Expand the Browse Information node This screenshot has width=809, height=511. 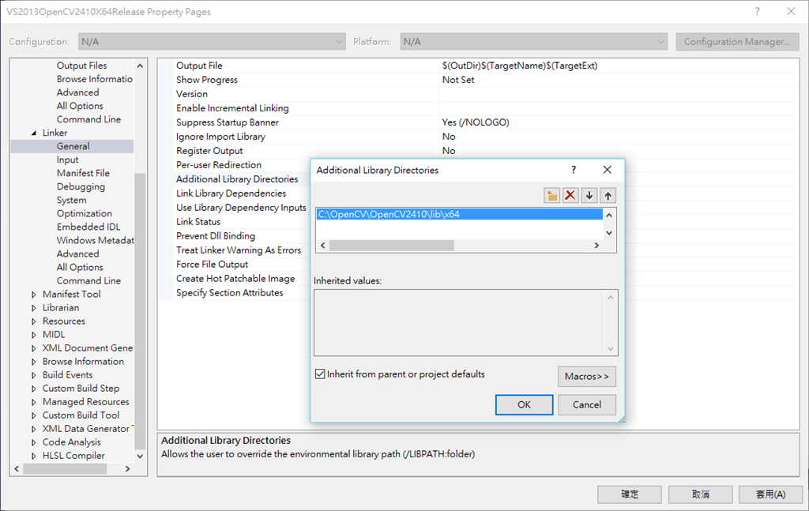point(34,362)
